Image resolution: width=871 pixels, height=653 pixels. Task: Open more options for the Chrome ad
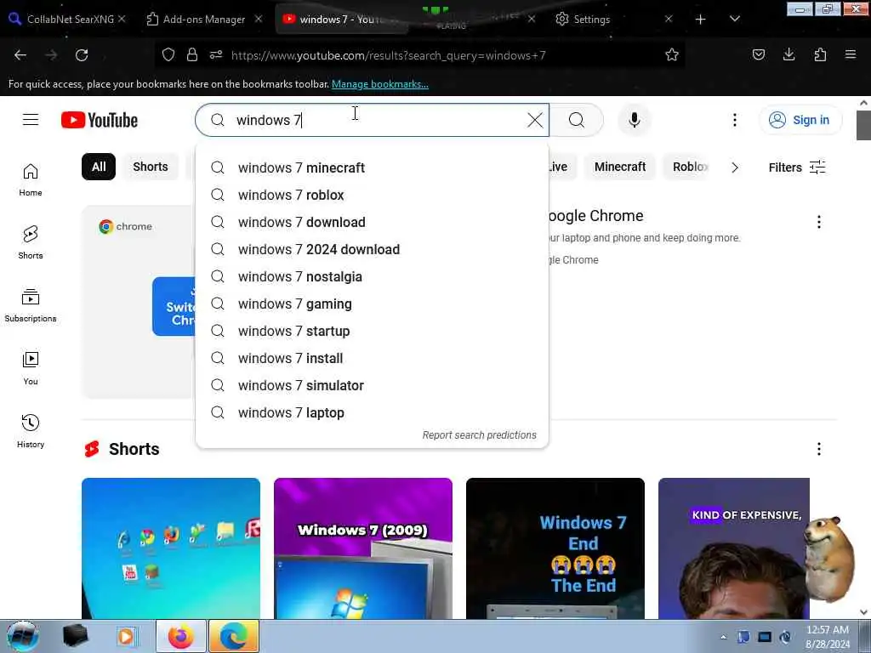pos(819,222)
